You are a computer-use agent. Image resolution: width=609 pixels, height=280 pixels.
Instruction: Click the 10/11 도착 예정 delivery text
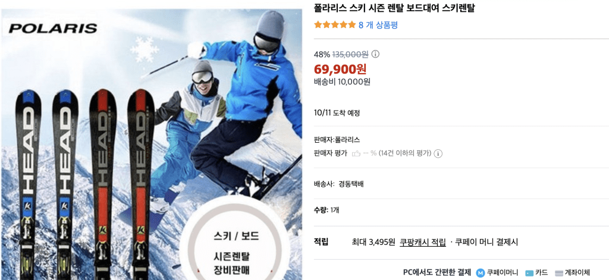pos(337,113)
